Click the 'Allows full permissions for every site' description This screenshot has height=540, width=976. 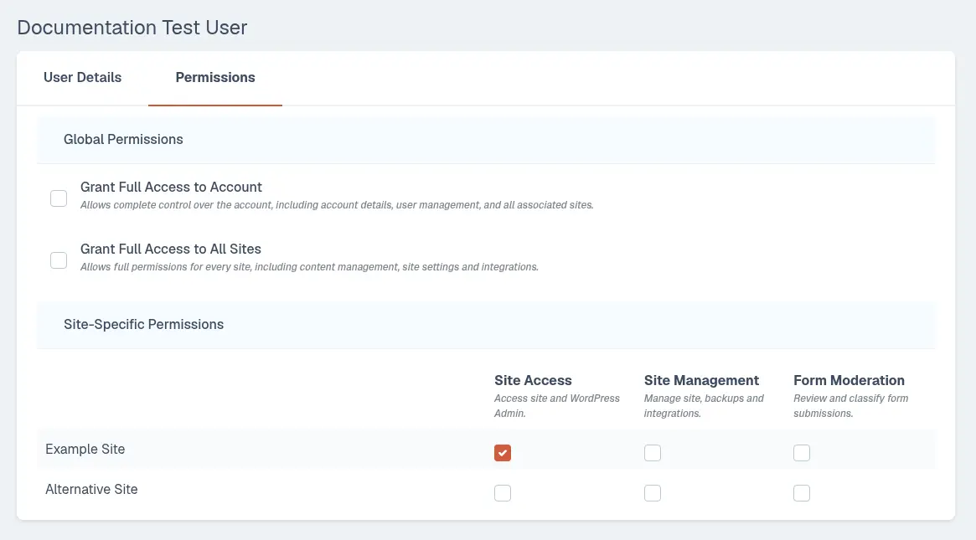(x=309, y=267)
